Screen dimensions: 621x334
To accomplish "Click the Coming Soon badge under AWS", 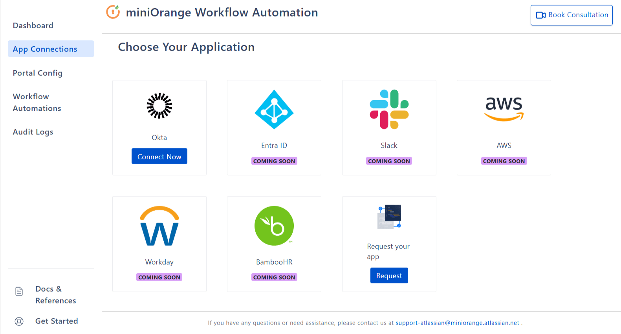I will tap(504, 161).
